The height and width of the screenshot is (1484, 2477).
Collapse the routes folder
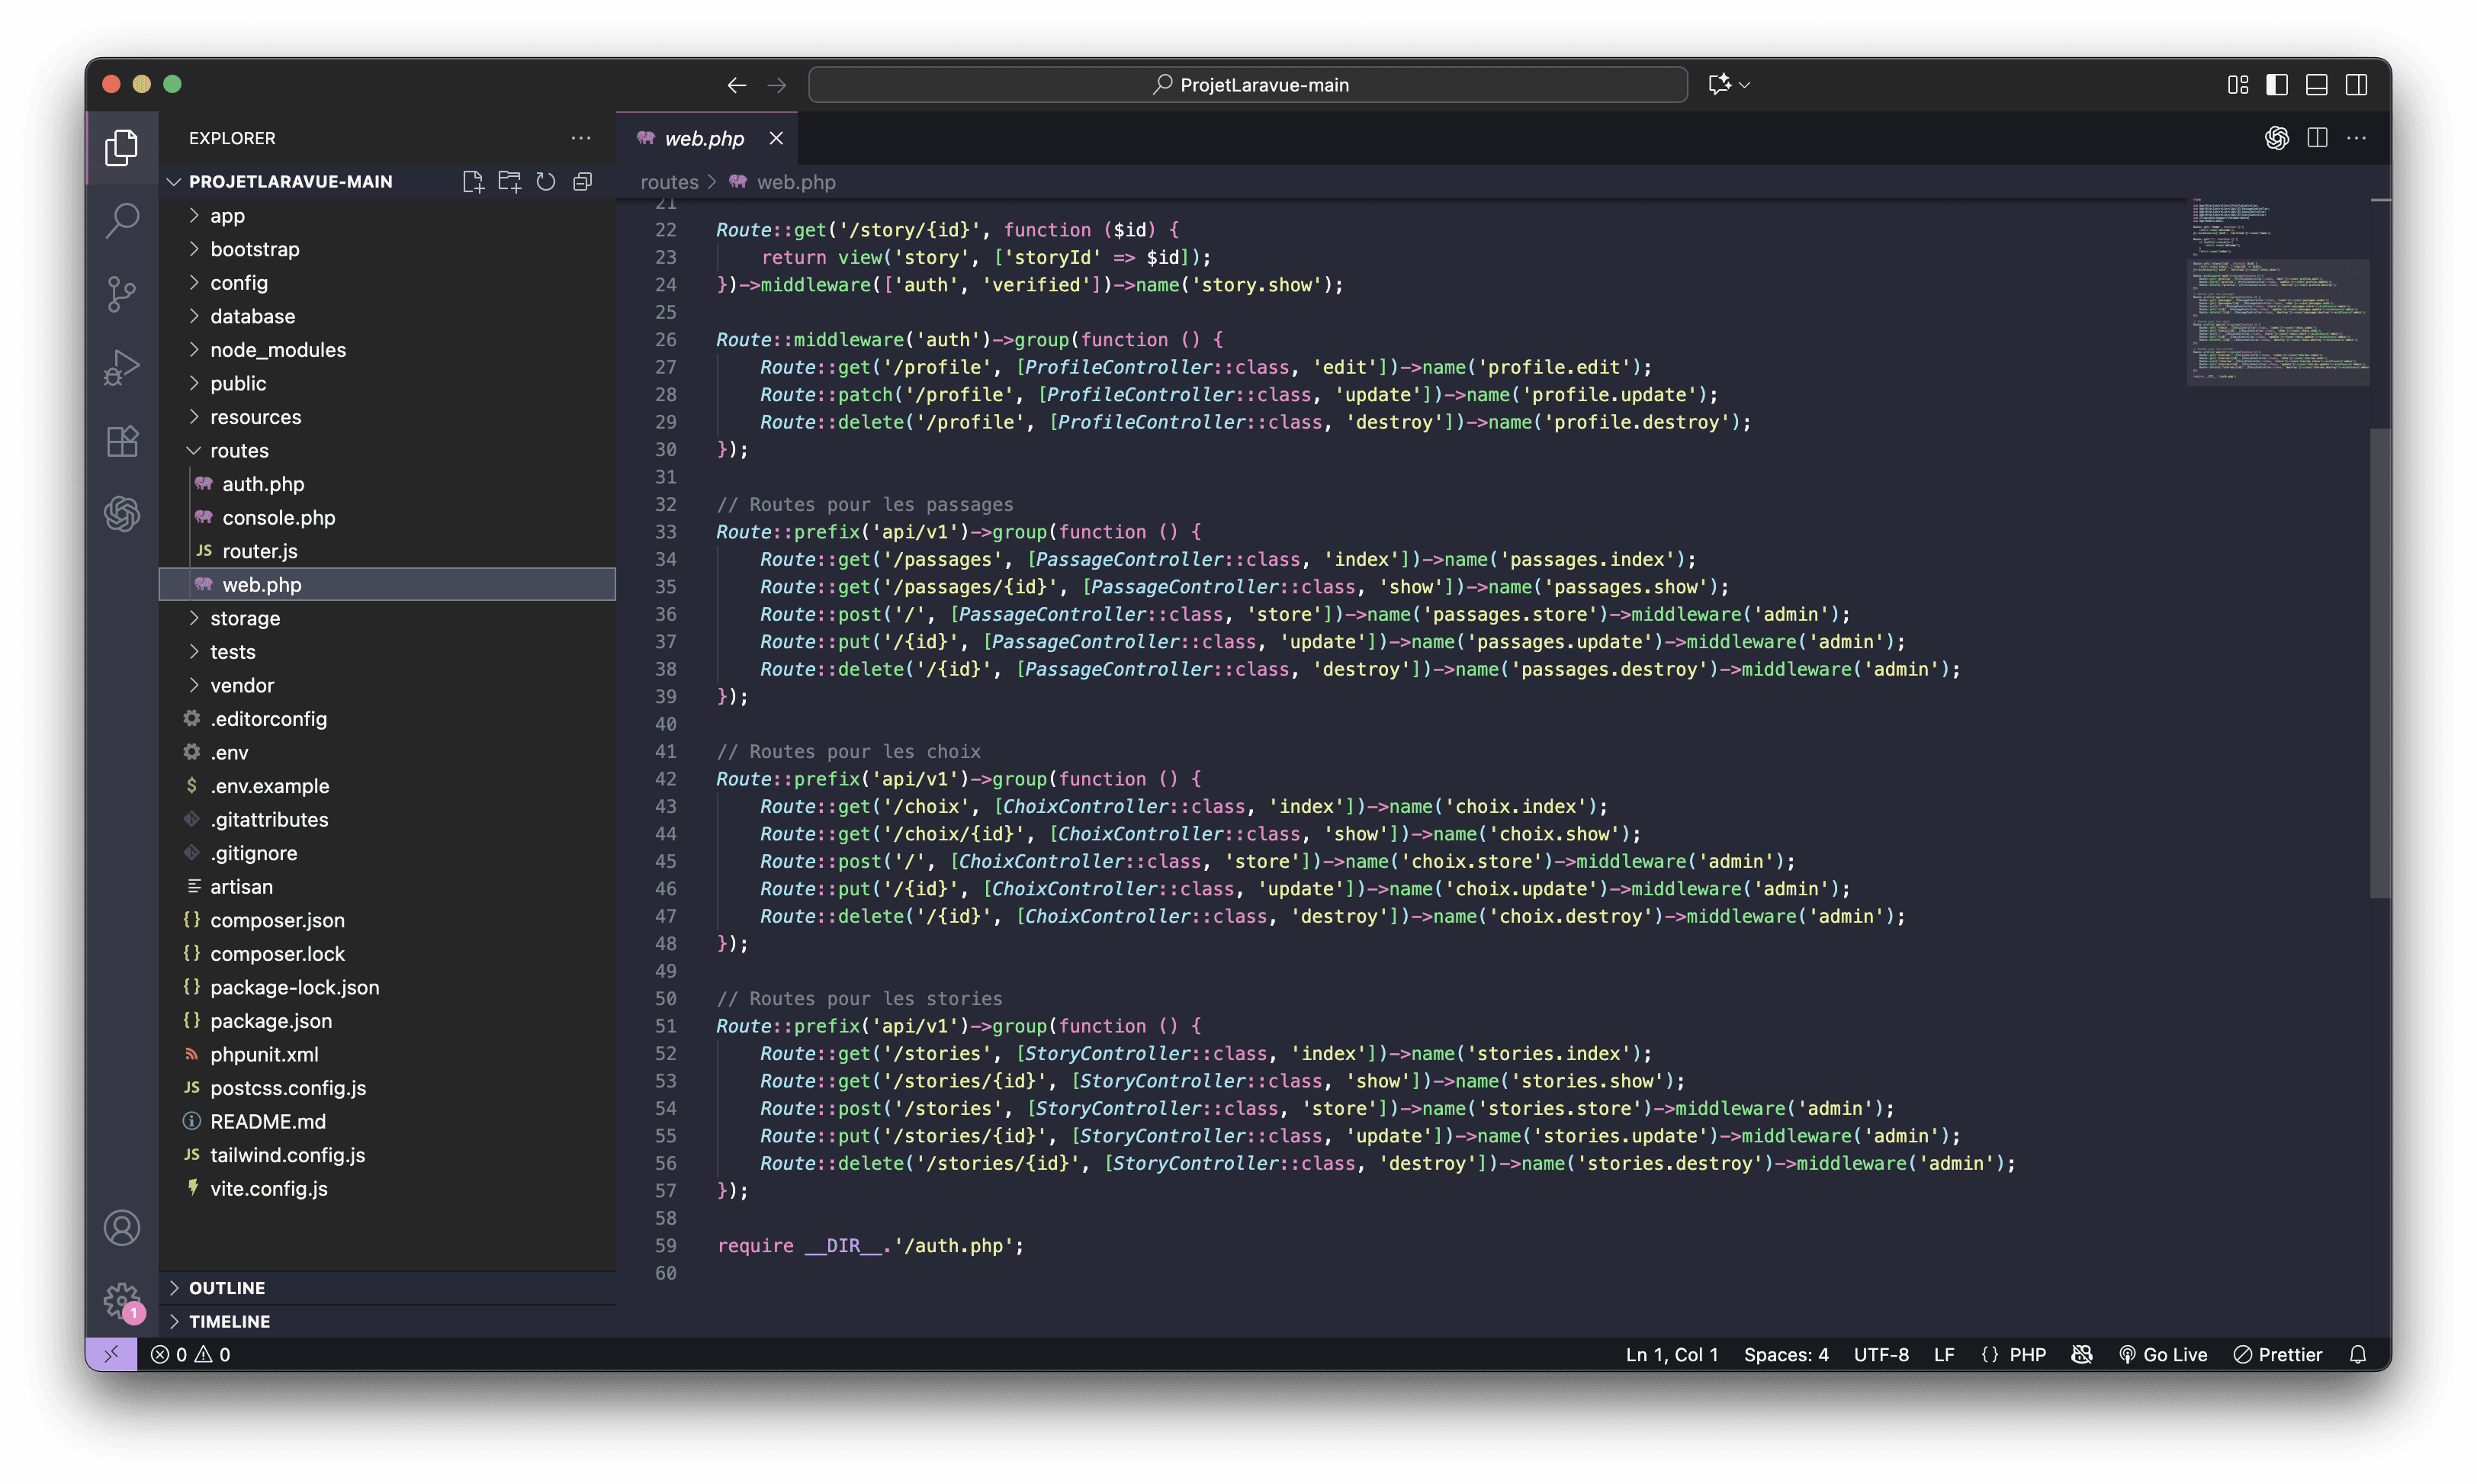(387, 450)
